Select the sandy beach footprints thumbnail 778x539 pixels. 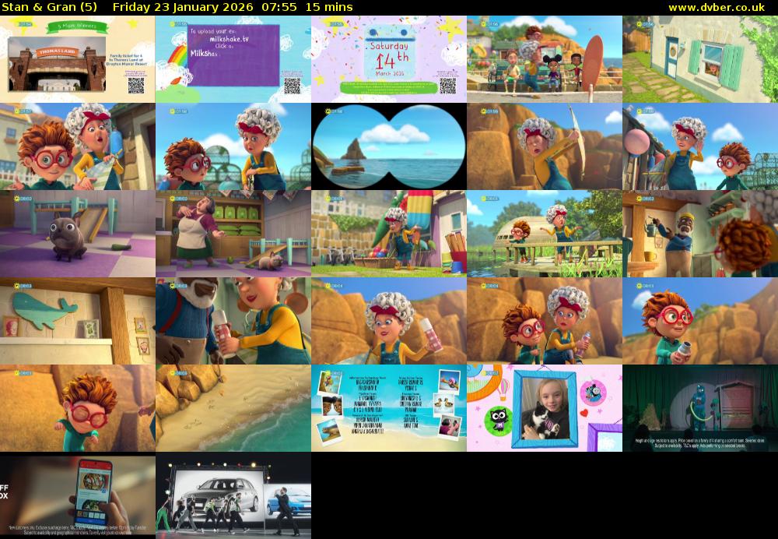(x=233, y=408)
